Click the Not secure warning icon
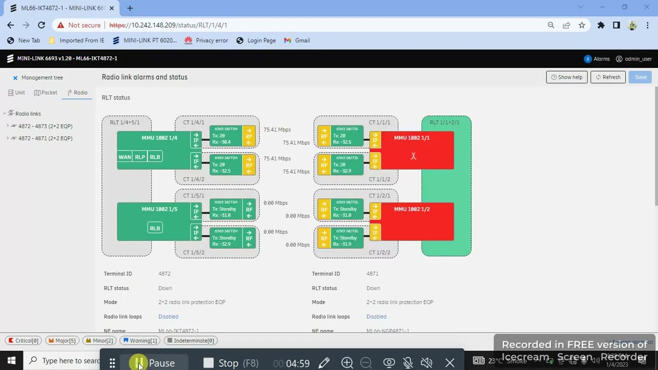Image resolution: width=658 pixels, height=370 pixels. pos(61,25)
